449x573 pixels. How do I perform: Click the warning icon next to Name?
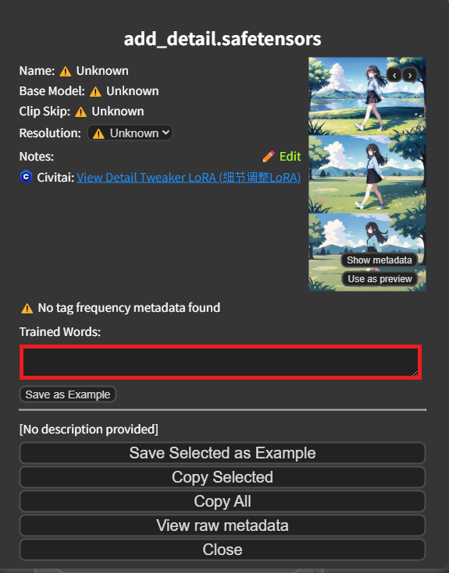pos(66,71)
